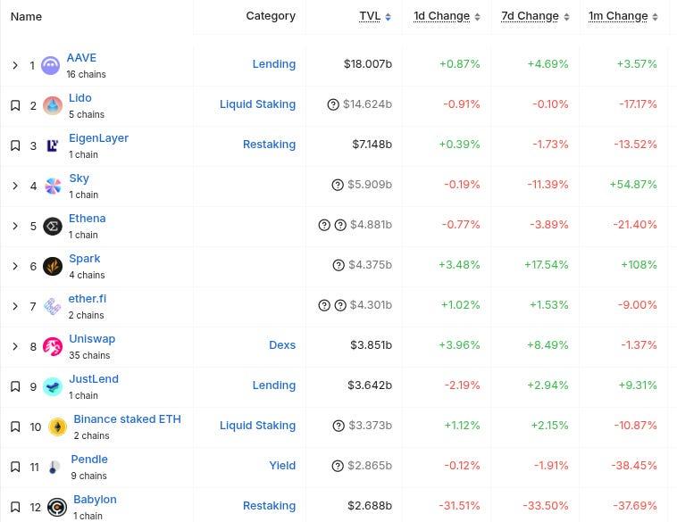The image size is (677, 522).
Task: Click the EigenLayer logo icon
Action: [x=53, y=145]
